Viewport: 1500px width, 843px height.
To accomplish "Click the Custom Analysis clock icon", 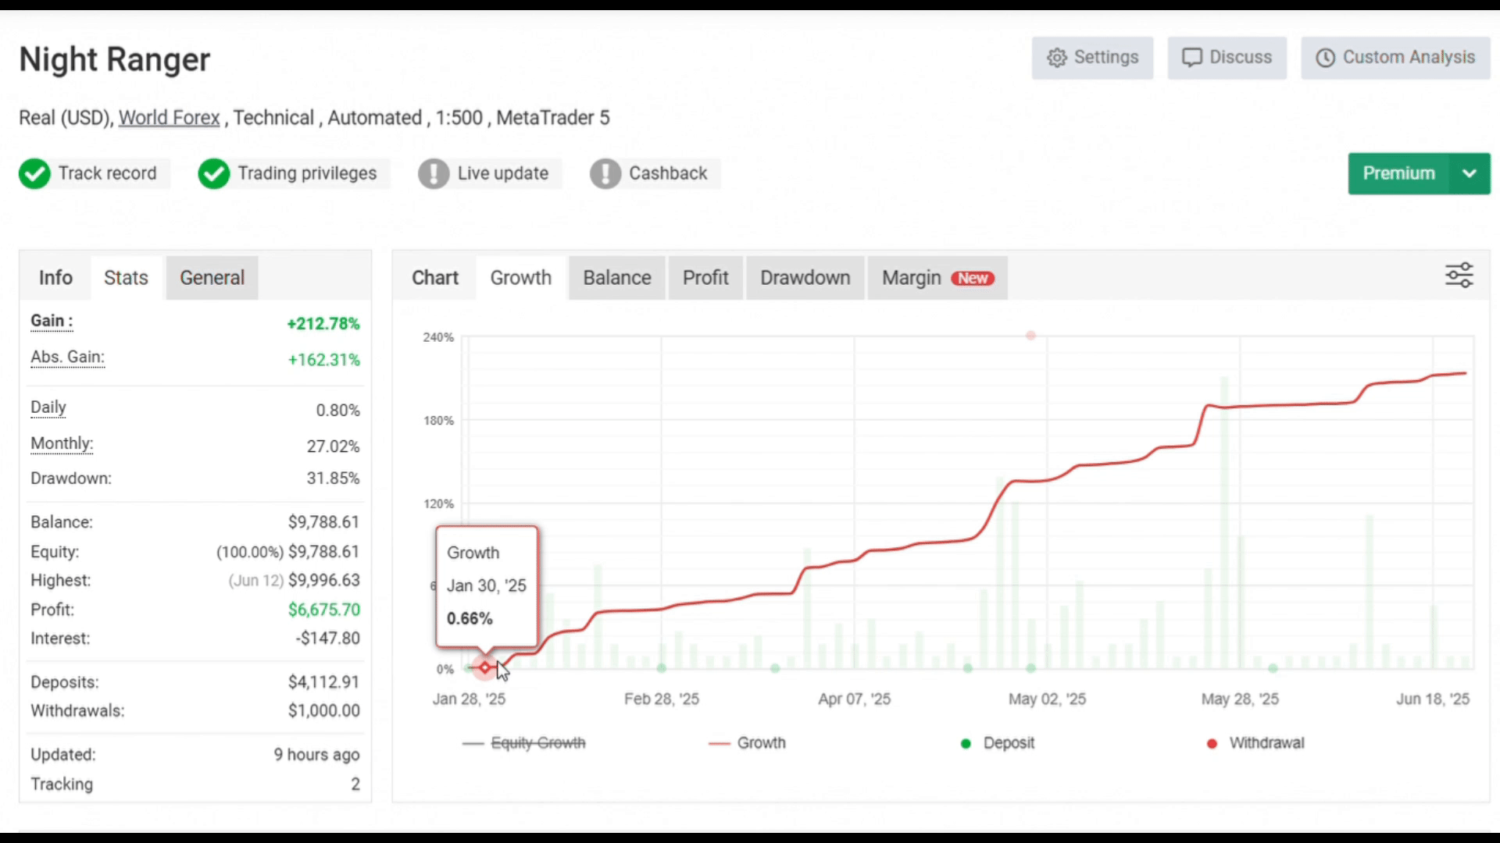I will point(1326,58).
